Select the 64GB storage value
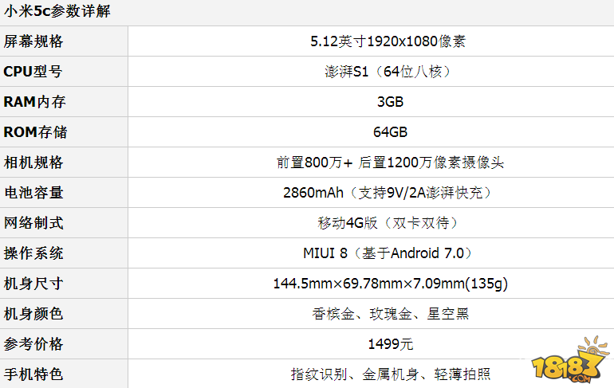This screenshot has width=614, height=388. point(390,132)
